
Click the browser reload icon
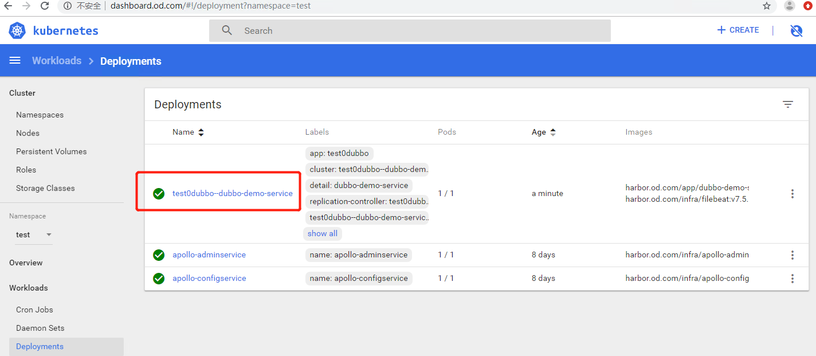(45, 6)
